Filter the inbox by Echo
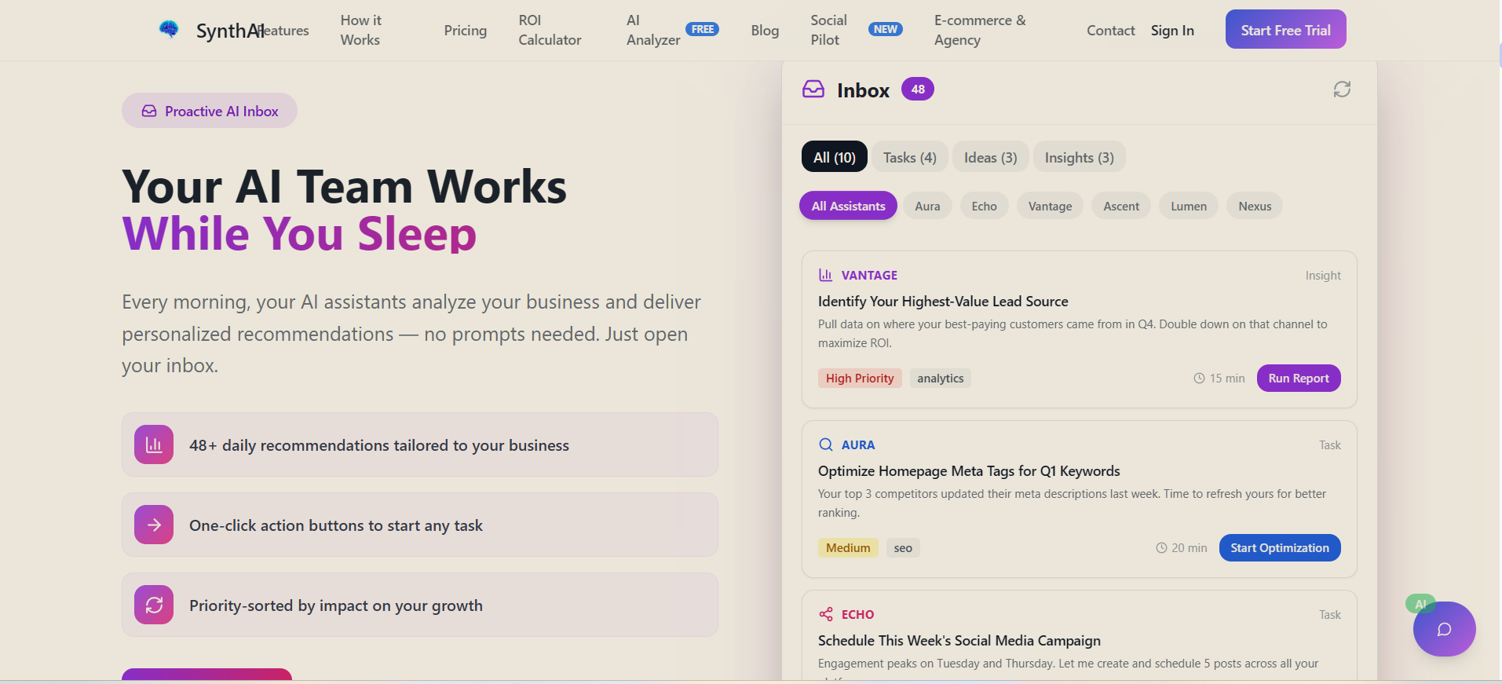This screenshot has width=1502, height=684. coord(984,206)
